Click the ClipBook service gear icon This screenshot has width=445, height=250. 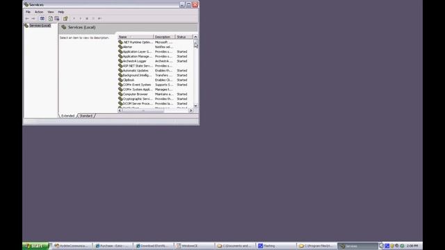pos(120,80)
